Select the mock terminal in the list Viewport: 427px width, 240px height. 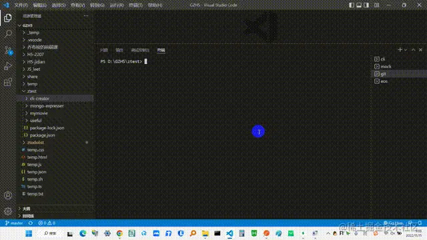399,67
